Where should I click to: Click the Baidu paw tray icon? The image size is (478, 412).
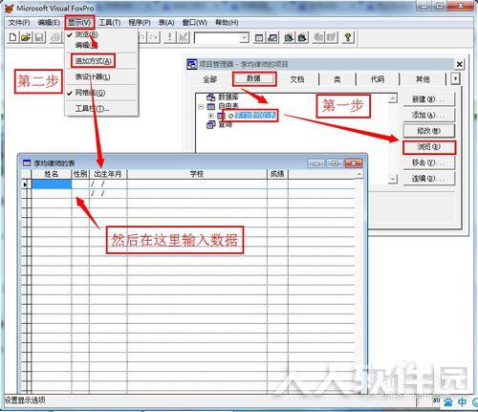(x=448, y=401)
